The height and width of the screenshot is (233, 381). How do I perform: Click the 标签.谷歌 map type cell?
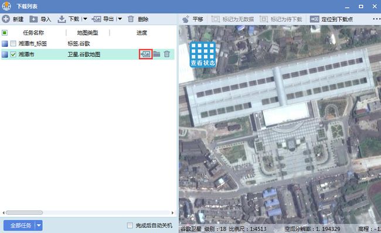point(79,43)
